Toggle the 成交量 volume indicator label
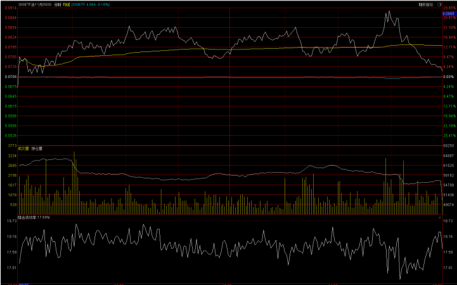Viewport: 457px width, 285px height. click(23, 149)
